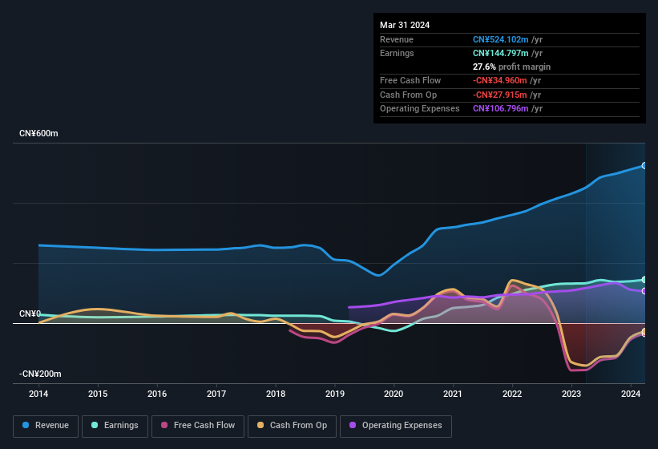Click the 27.6% profit margin text

[x=513, y=67]
